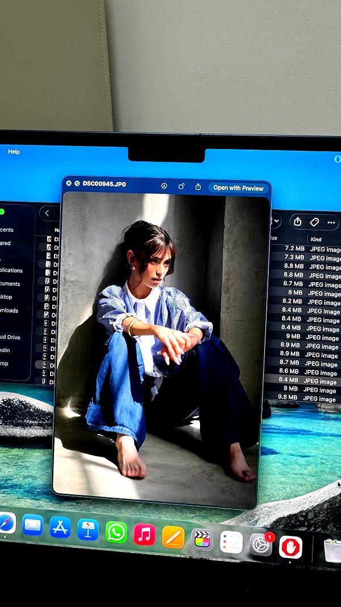This screenshot has height=607, width=341.
Task: Open Downloads in the Finder sidebar
Action: click(9, 311)
